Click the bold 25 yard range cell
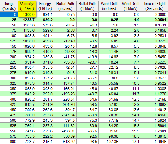This screenshot has height=144, width=168. (x=9, y=20)
